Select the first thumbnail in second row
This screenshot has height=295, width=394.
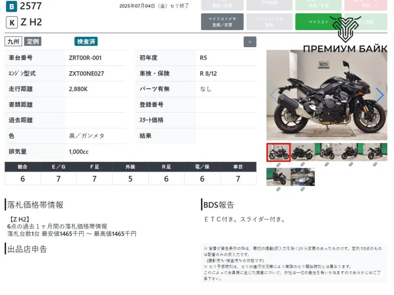(278, 177)
